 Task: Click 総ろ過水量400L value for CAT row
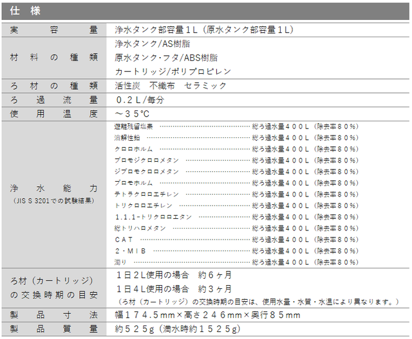(x=281, y=239)
